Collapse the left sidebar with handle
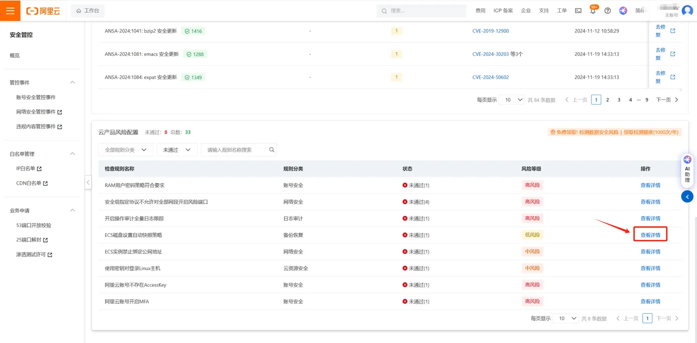697x343 pixels. pos(88,182)
